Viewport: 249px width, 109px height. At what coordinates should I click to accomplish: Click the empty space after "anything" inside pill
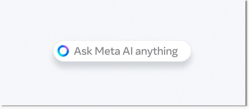pos(183,51)
